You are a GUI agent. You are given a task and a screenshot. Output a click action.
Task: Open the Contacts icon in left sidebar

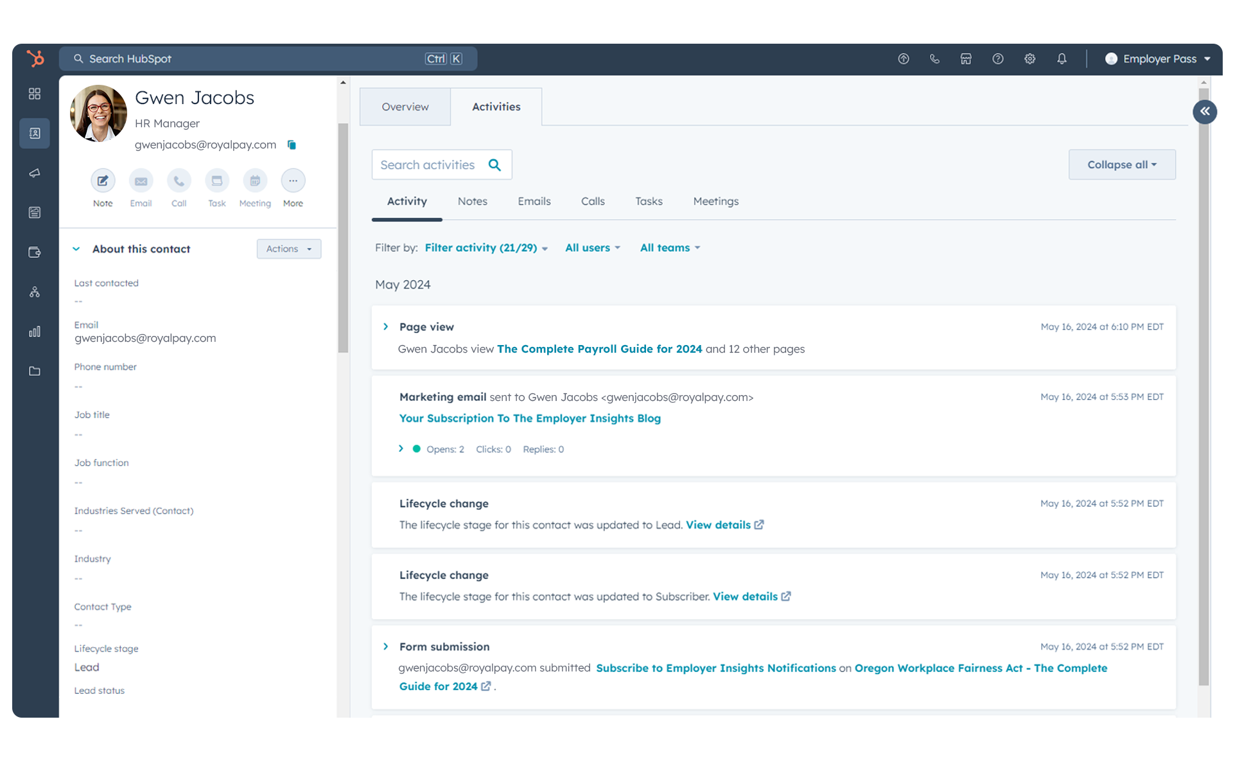(x=35, y=133)
